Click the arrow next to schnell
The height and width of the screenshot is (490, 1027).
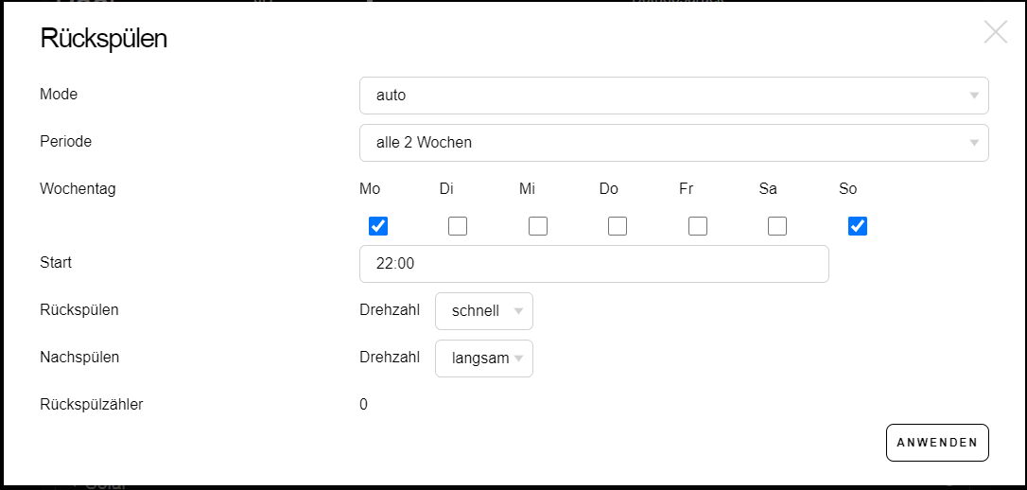pyautogui.click(x=518, y=311)
